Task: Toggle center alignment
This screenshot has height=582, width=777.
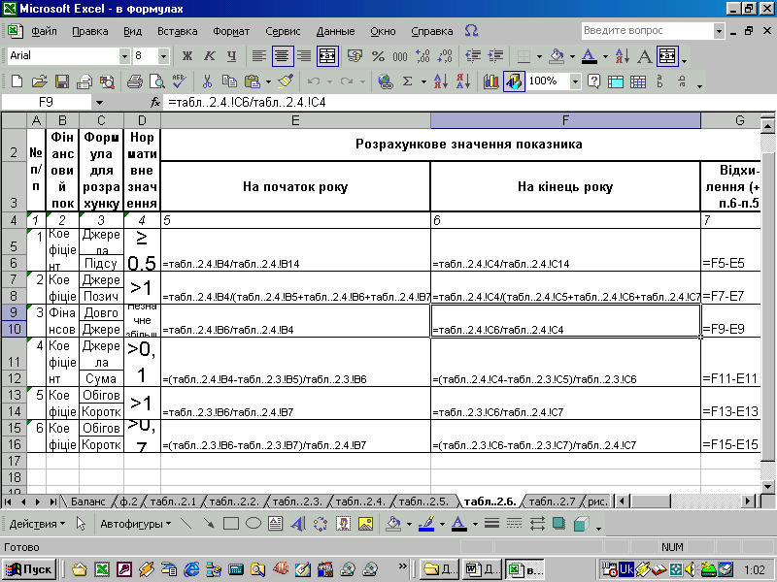Action: coord(282,56)
